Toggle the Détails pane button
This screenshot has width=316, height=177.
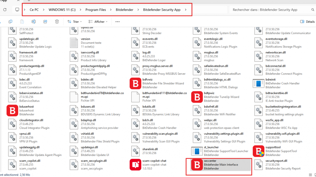[x=308, y=22]
